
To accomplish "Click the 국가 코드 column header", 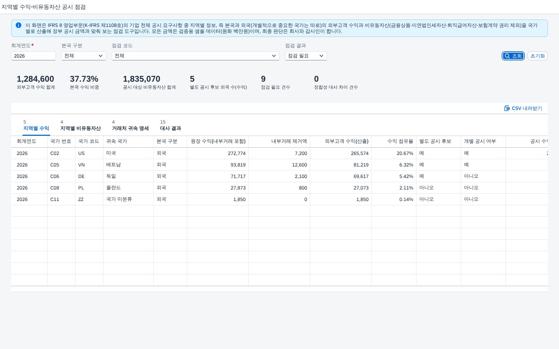I will point(89,141).
